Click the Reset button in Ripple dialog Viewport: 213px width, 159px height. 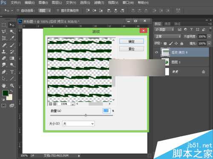(x=132, y=49)
